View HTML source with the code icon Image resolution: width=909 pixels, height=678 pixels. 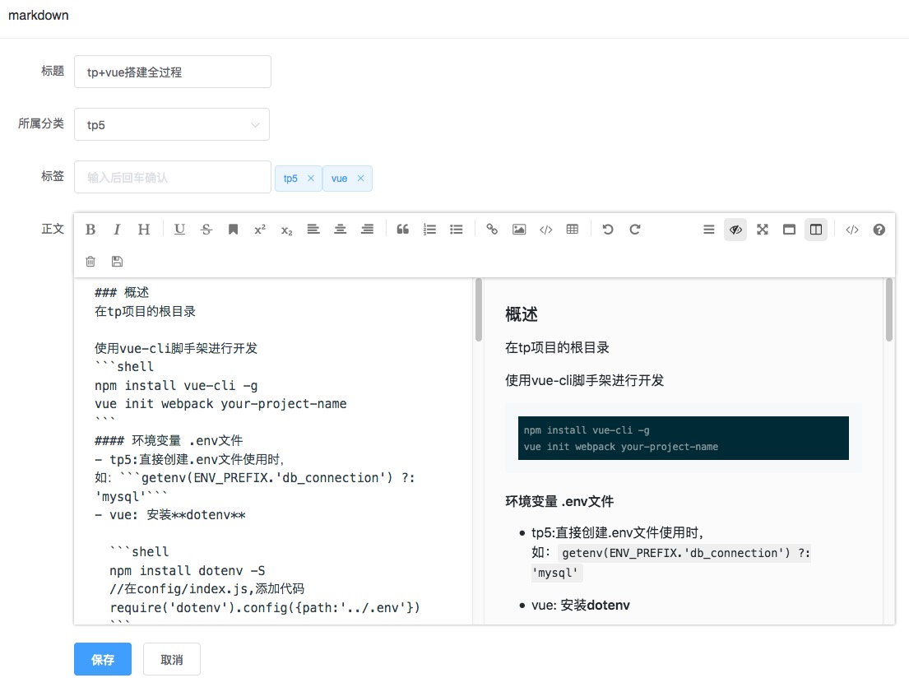pos(852,230)
